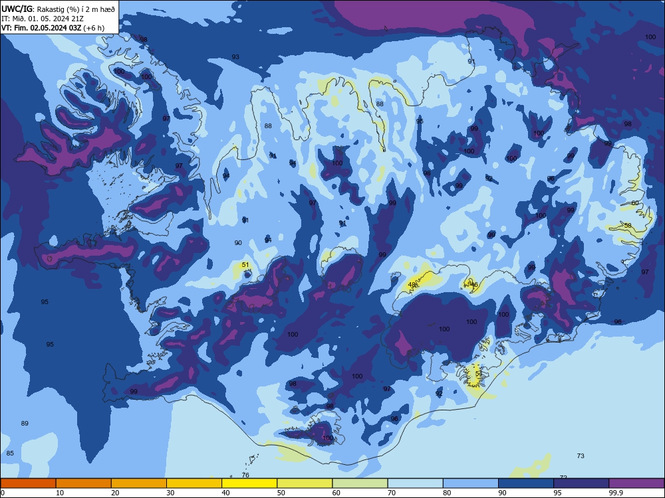
Task: Select the orange 10–20 legend color block
Action: tap(84, 483)
